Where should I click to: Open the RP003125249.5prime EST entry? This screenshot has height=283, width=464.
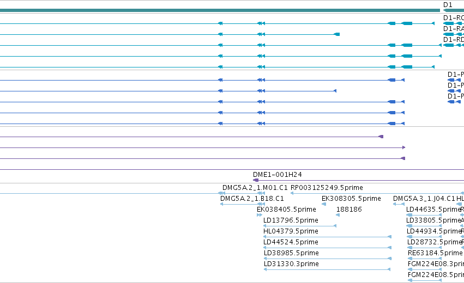point(327,188)
